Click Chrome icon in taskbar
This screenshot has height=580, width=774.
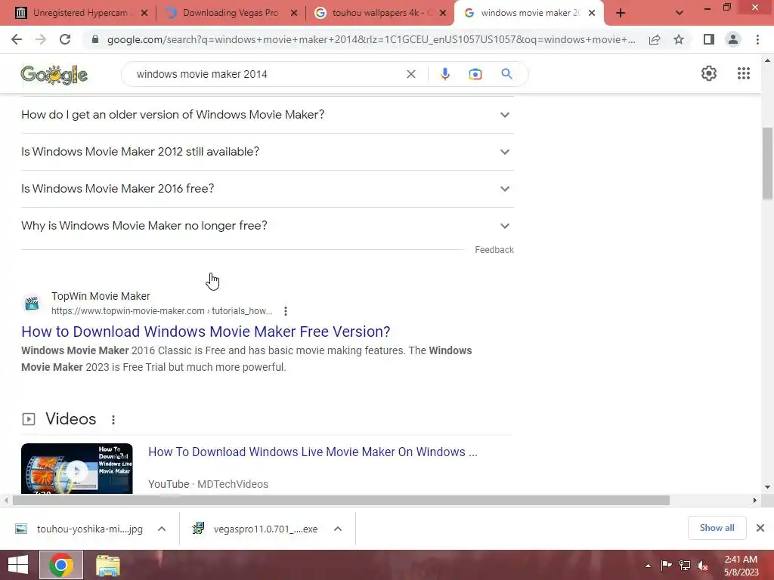tap(61, 565)
